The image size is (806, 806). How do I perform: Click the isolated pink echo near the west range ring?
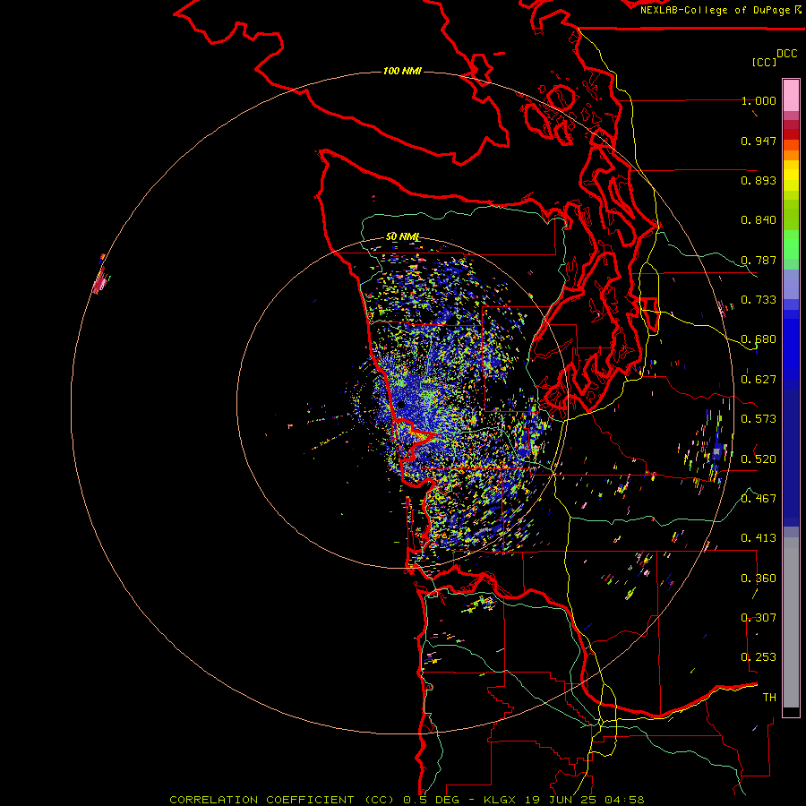pos(100,282)
